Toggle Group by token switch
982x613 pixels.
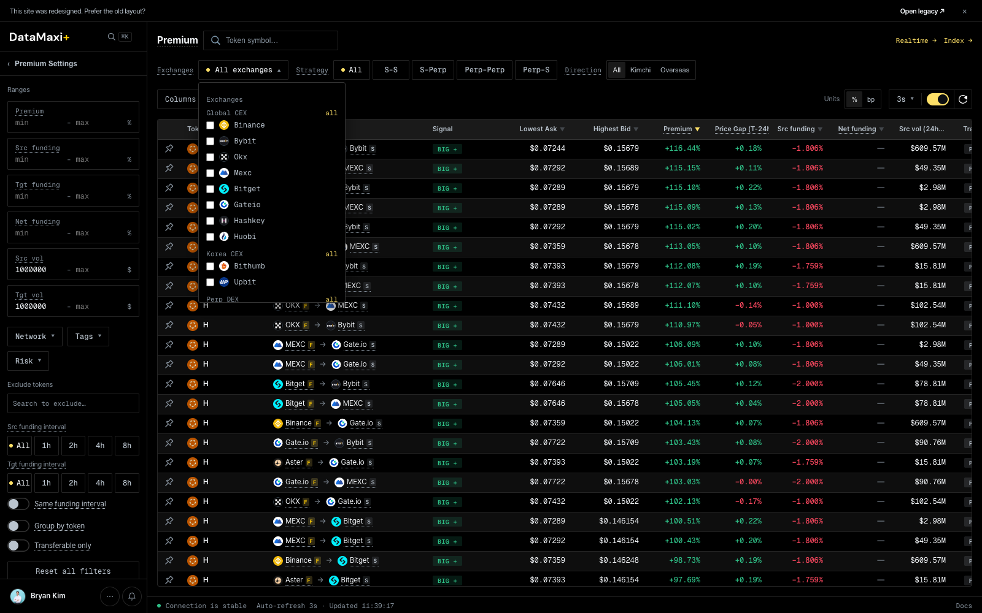18,526
